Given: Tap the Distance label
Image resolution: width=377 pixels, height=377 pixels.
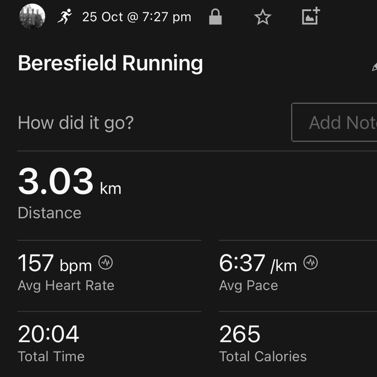Looking at the screenshot, I should coord(50,213).
